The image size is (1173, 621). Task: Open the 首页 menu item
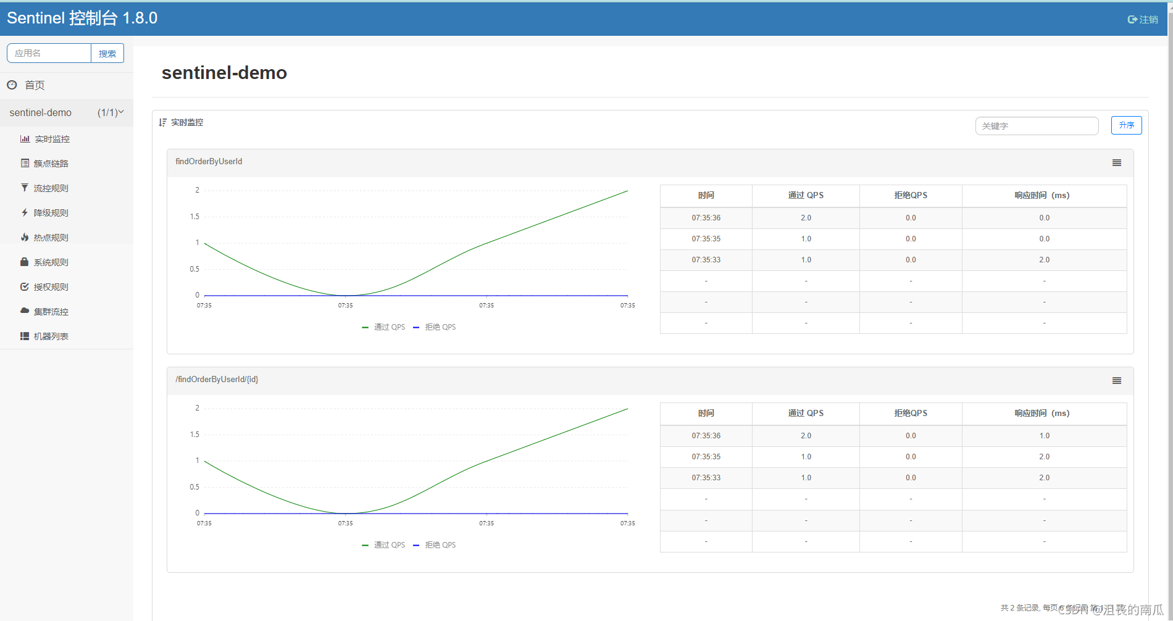click(67, 85)
